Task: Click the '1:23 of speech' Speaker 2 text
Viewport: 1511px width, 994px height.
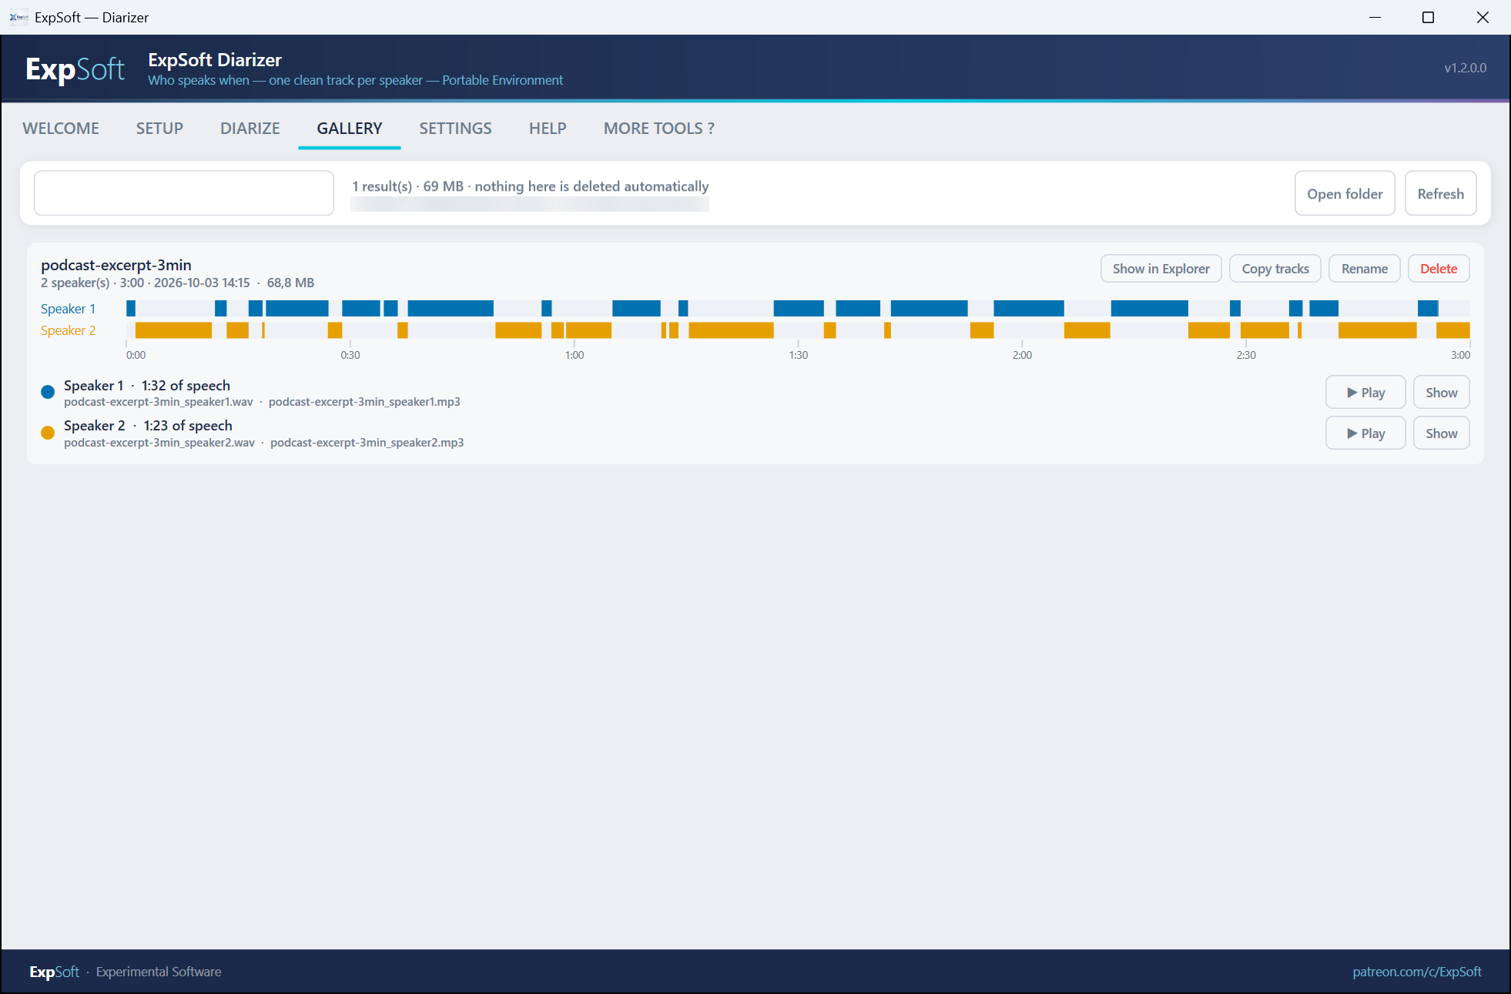Action: point(188,426)
